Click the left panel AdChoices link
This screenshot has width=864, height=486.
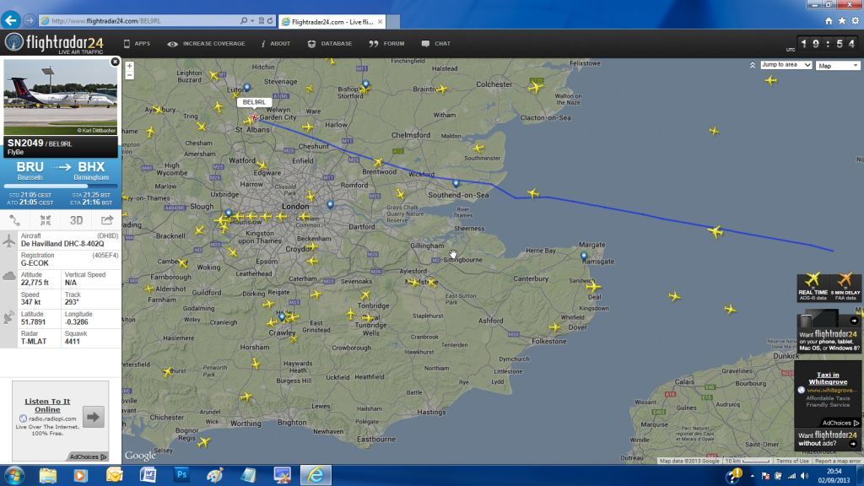(88, 456)
